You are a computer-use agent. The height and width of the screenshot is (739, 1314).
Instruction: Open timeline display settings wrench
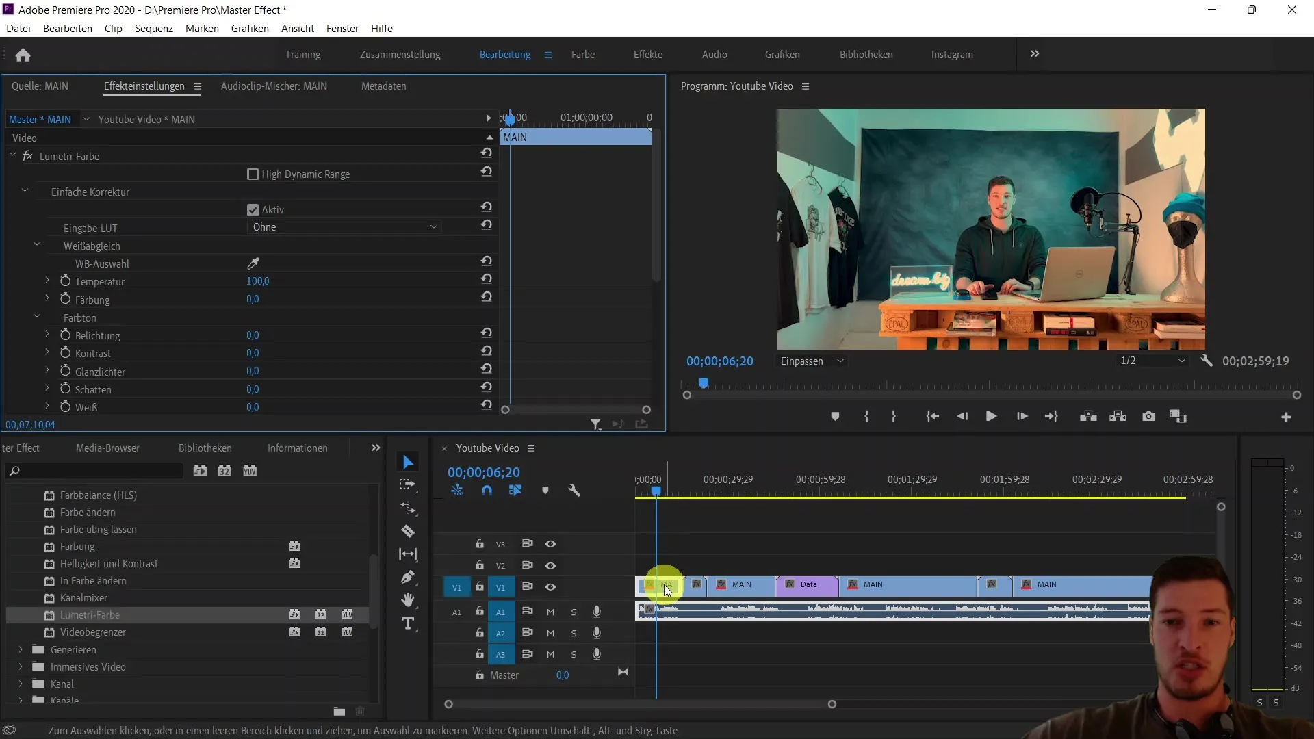[574, 491]
